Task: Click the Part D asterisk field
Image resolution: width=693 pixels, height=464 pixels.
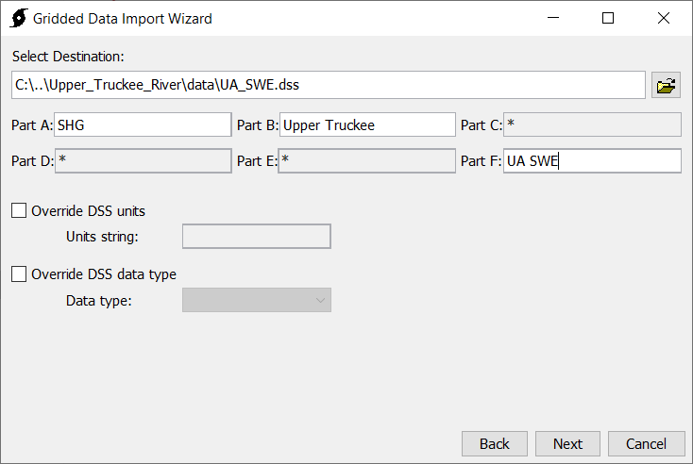Action: [144, 161]
